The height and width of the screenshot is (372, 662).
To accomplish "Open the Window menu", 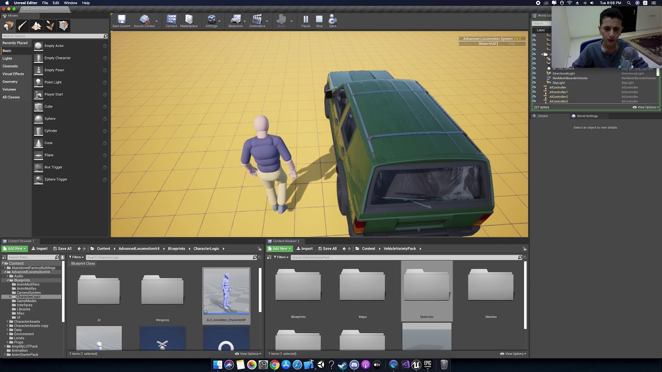I will 71,3.
